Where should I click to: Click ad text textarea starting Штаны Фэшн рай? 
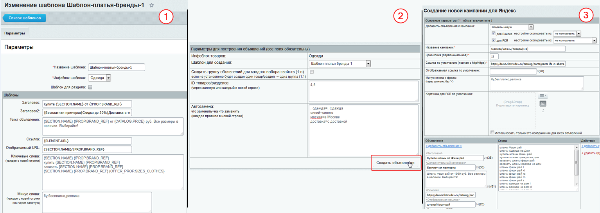pos(456,179)
